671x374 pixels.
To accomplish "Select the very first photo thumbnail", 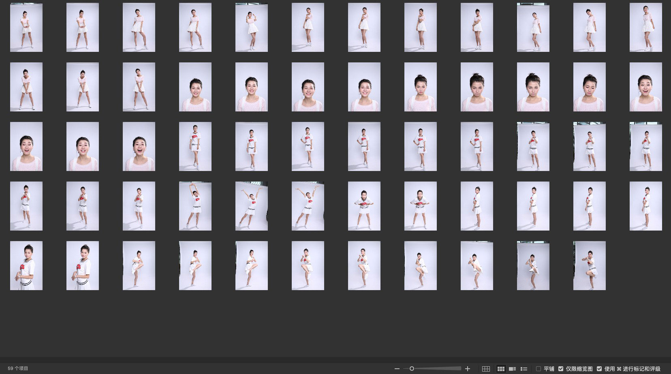I will (26, 28).
